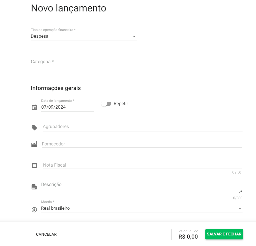Screen dimensions: 256x246
Task: Click the currency icon beside Moeda
Action: pyautogui.click(x=34, y=210)
